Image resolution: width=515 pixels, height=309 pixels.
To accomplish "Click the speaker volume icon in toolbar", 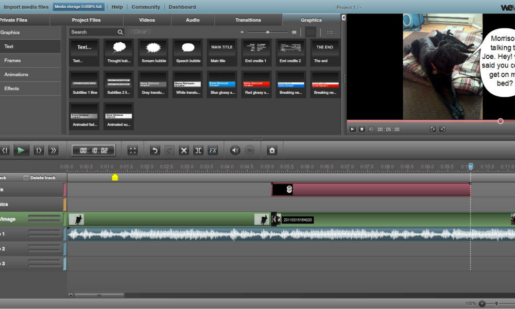I will click(x=235, y=150).
